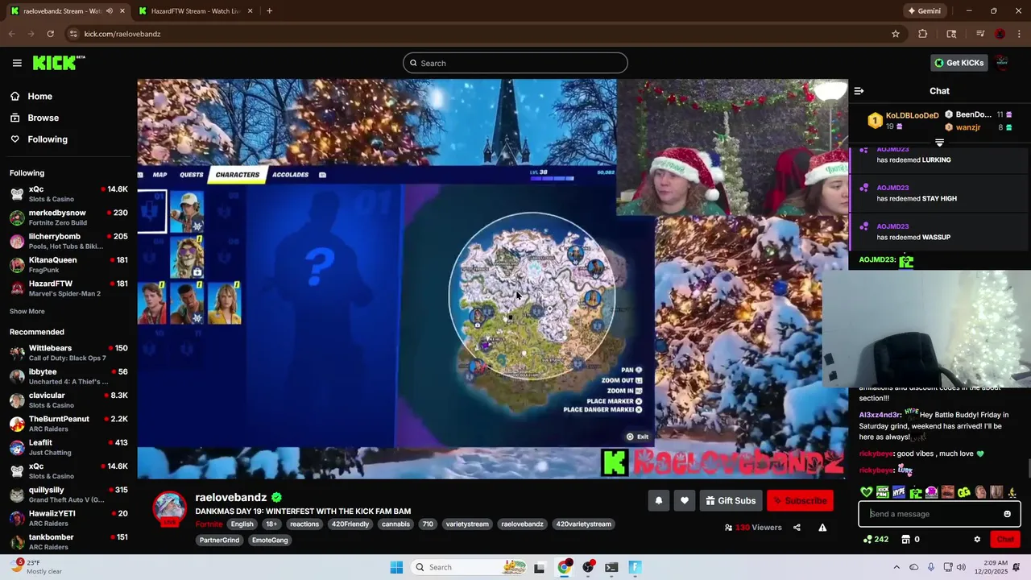Go to Following in sidebar
This screenshot has width=1031, height=580.
(x=48, y=139)
